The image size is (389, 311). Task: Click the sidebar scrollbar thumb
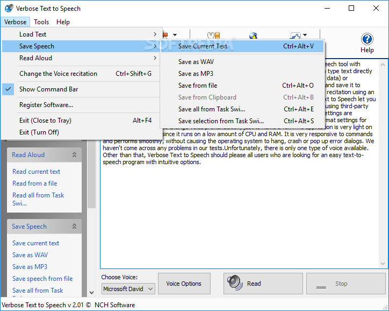pyautogui.click(x=91, y=174)
